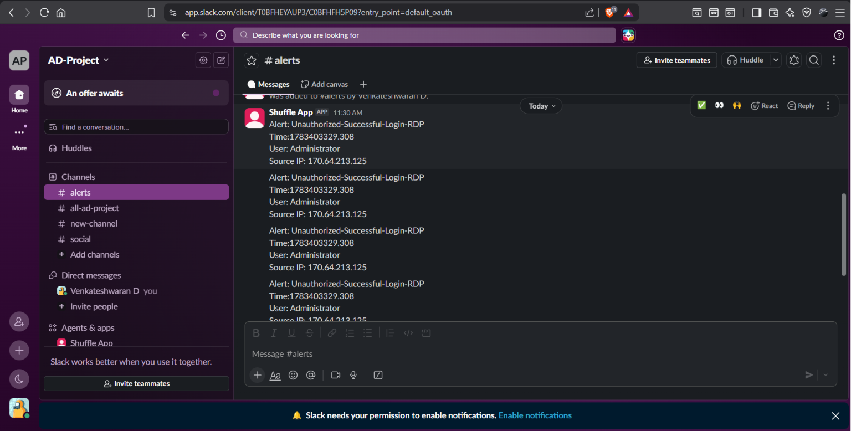The width and height of the screenshot is (851, 431).
Task: Switch to the Messages tab
Action: click(x=268, y=84)
